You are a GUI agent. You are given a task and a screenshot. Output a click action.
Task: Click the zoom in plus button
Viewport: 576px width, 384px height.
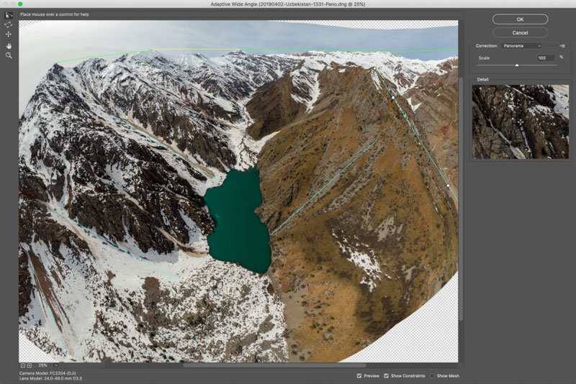click(30, 365)
